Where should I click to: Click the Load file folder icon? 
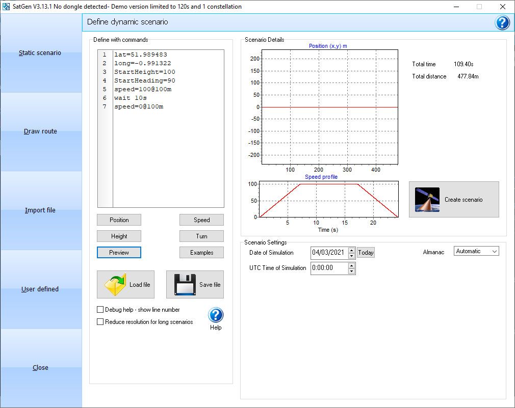pos(115,284)
